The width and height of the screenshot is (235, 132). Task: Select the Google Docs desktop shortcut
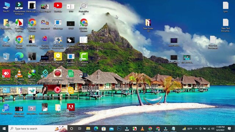(6, 109)
